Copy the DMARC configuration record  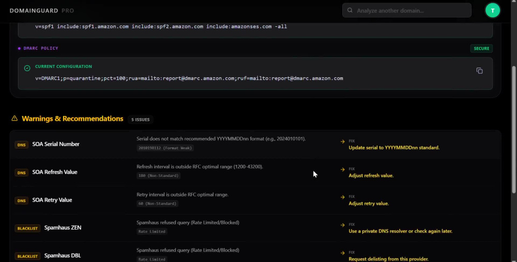tap(479, 71)
